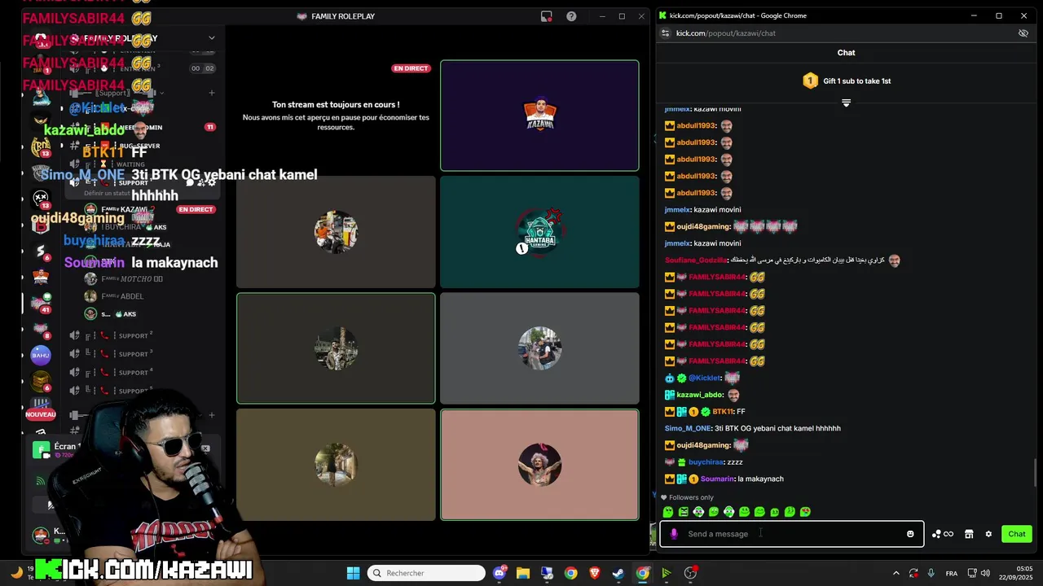Click the Send a message input field
The width and height of the screenshot is (1043, 586).
[x=790, y=534]
